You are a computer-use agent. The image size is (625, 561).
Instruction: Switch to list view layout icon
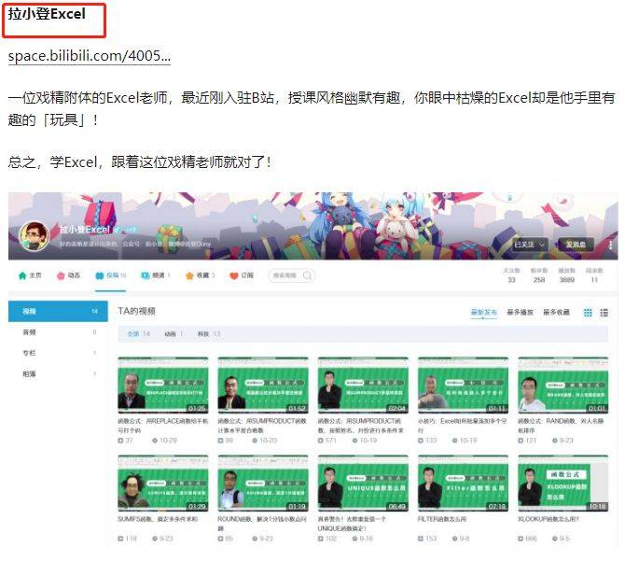pyautogui.click(x=604, y=312)
